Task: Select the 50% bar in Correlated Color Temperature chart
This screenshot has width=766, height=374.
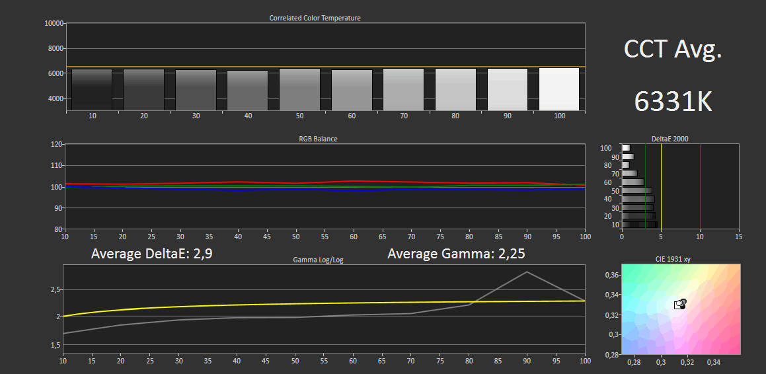Action: click(x=299, y=90)
